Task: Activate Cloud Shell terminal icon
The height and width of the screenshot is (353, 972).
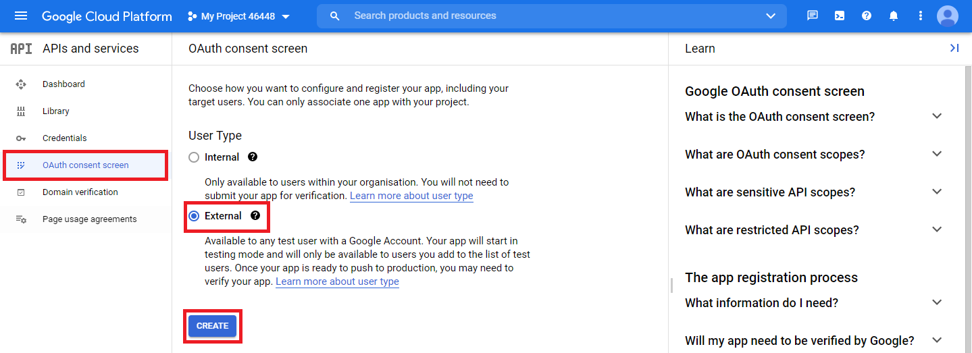Action: click(840, 16)
